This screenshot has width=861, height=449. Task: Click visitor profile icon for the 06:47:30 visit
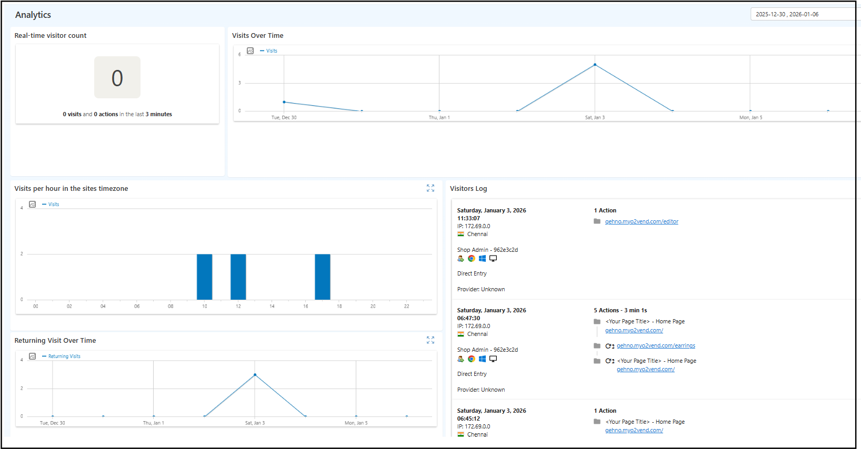(x=461, y=359)
